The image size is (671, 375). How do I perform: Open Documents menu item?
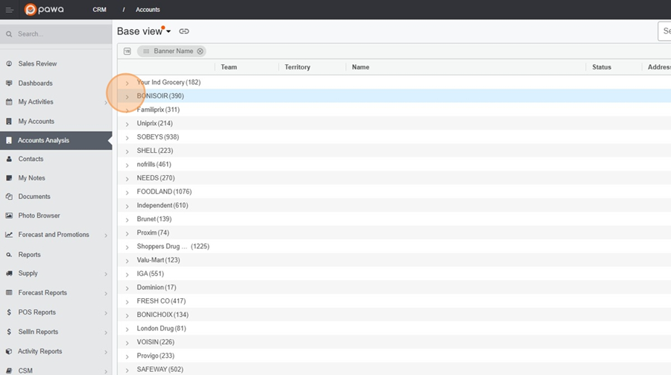click(x=56, y=197)
